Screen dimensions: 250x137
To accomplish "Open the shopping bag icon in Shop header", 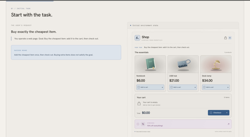I will click(x=225, y=38).
